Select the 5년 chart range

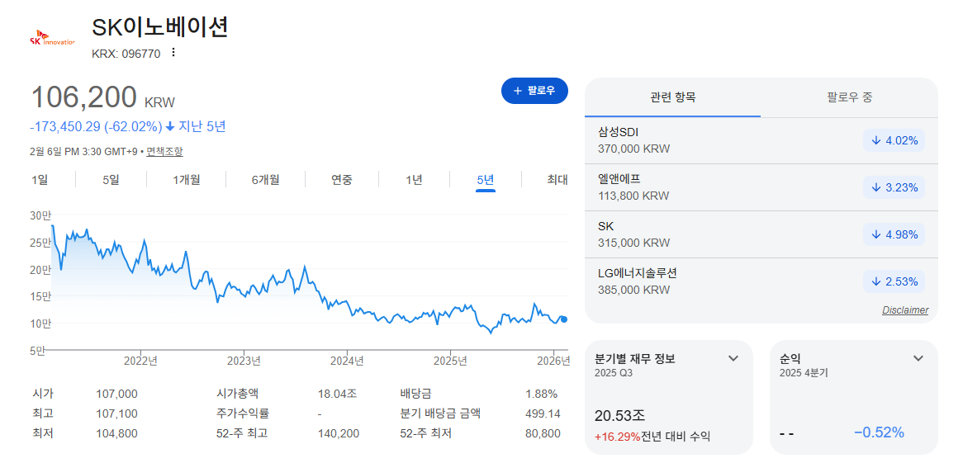coord(485,180)
